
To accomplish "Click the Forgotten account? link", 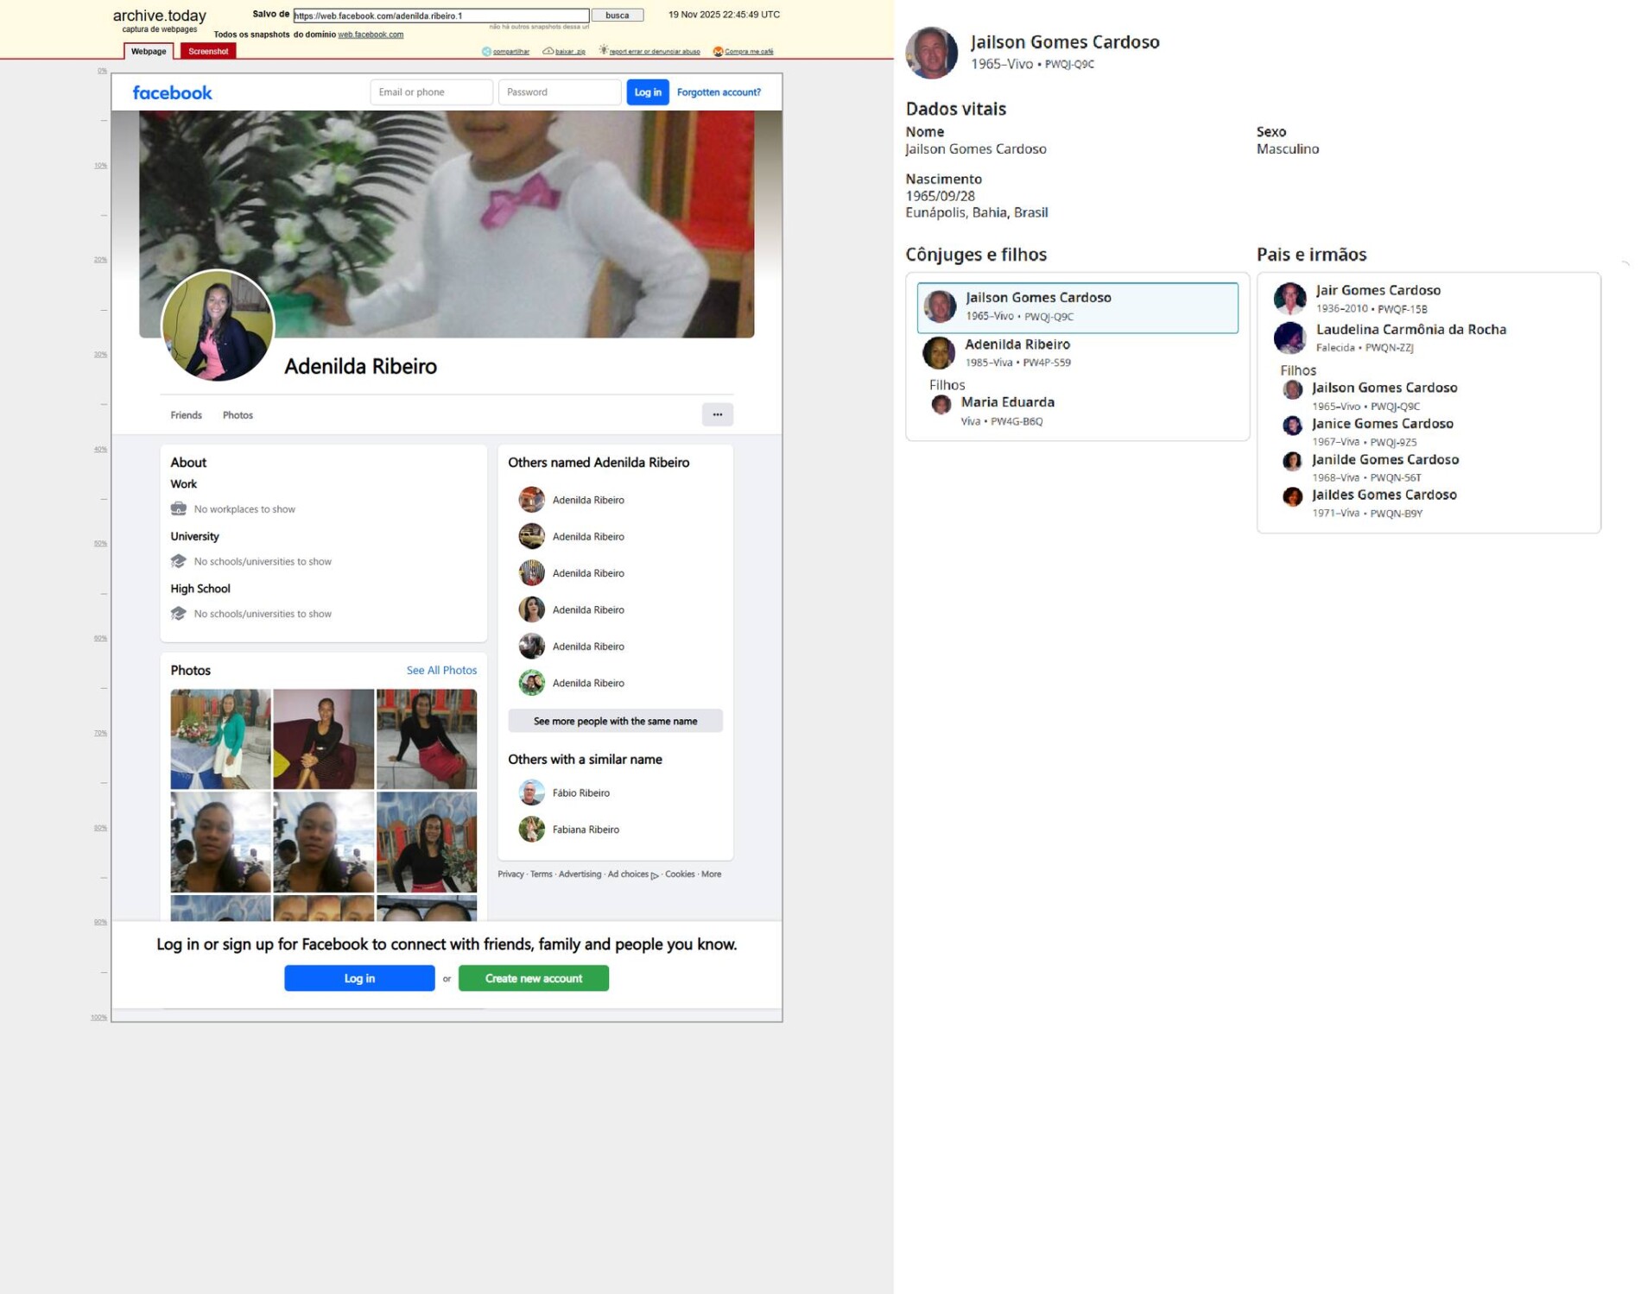I will click(x=719, y=92).
